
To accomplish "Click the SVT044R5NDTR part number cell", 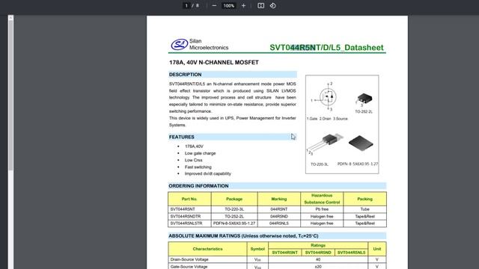I will (189, 216).
